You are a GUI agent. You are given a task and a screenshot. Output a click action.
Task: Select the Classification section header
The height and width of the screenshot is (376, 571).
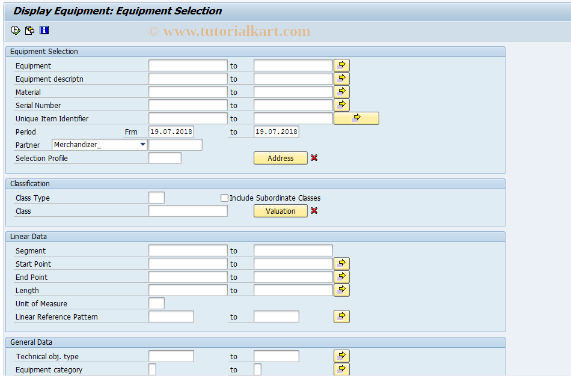tap(29, 184)
